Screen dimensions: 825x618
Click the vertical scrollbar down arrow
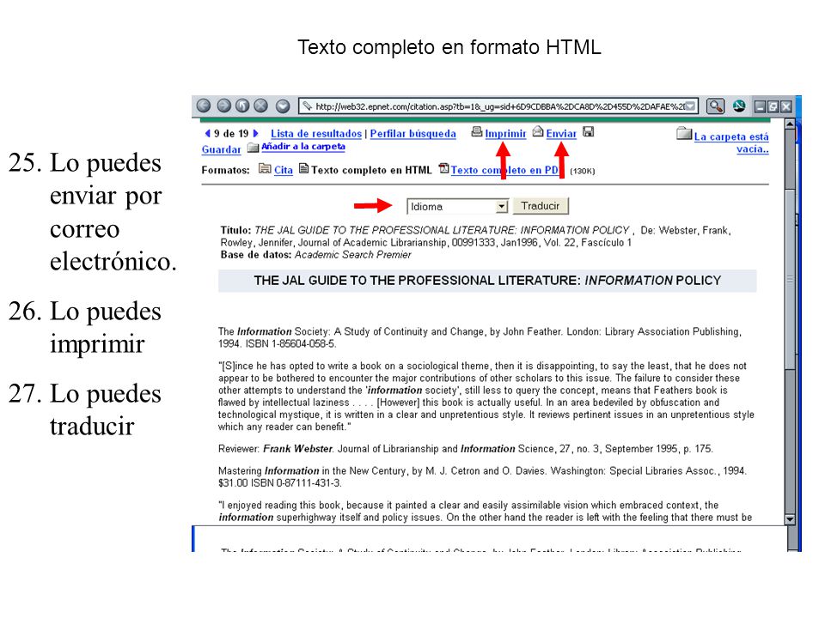(790, 519)
